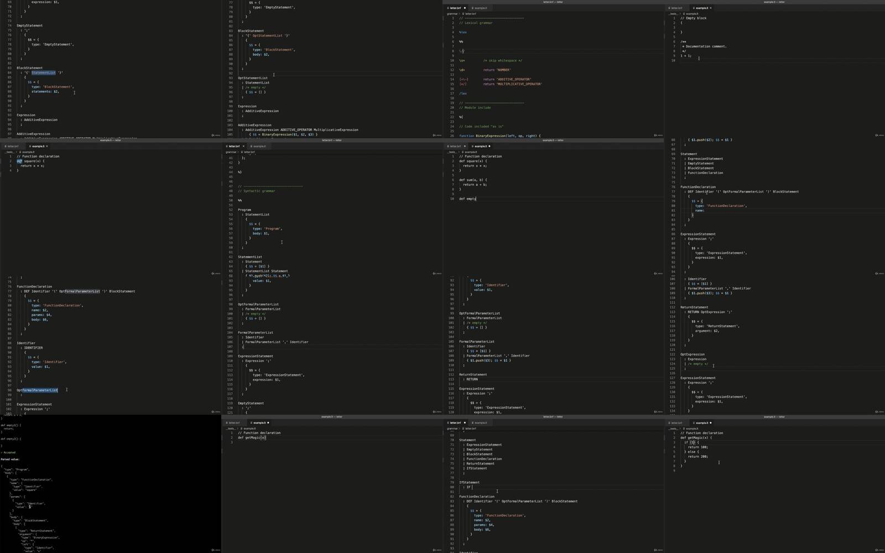Switch to letter.bnf tab in the Empty block editor
The width and height of the screenshot is (885, 553).
tap(676, 8)
